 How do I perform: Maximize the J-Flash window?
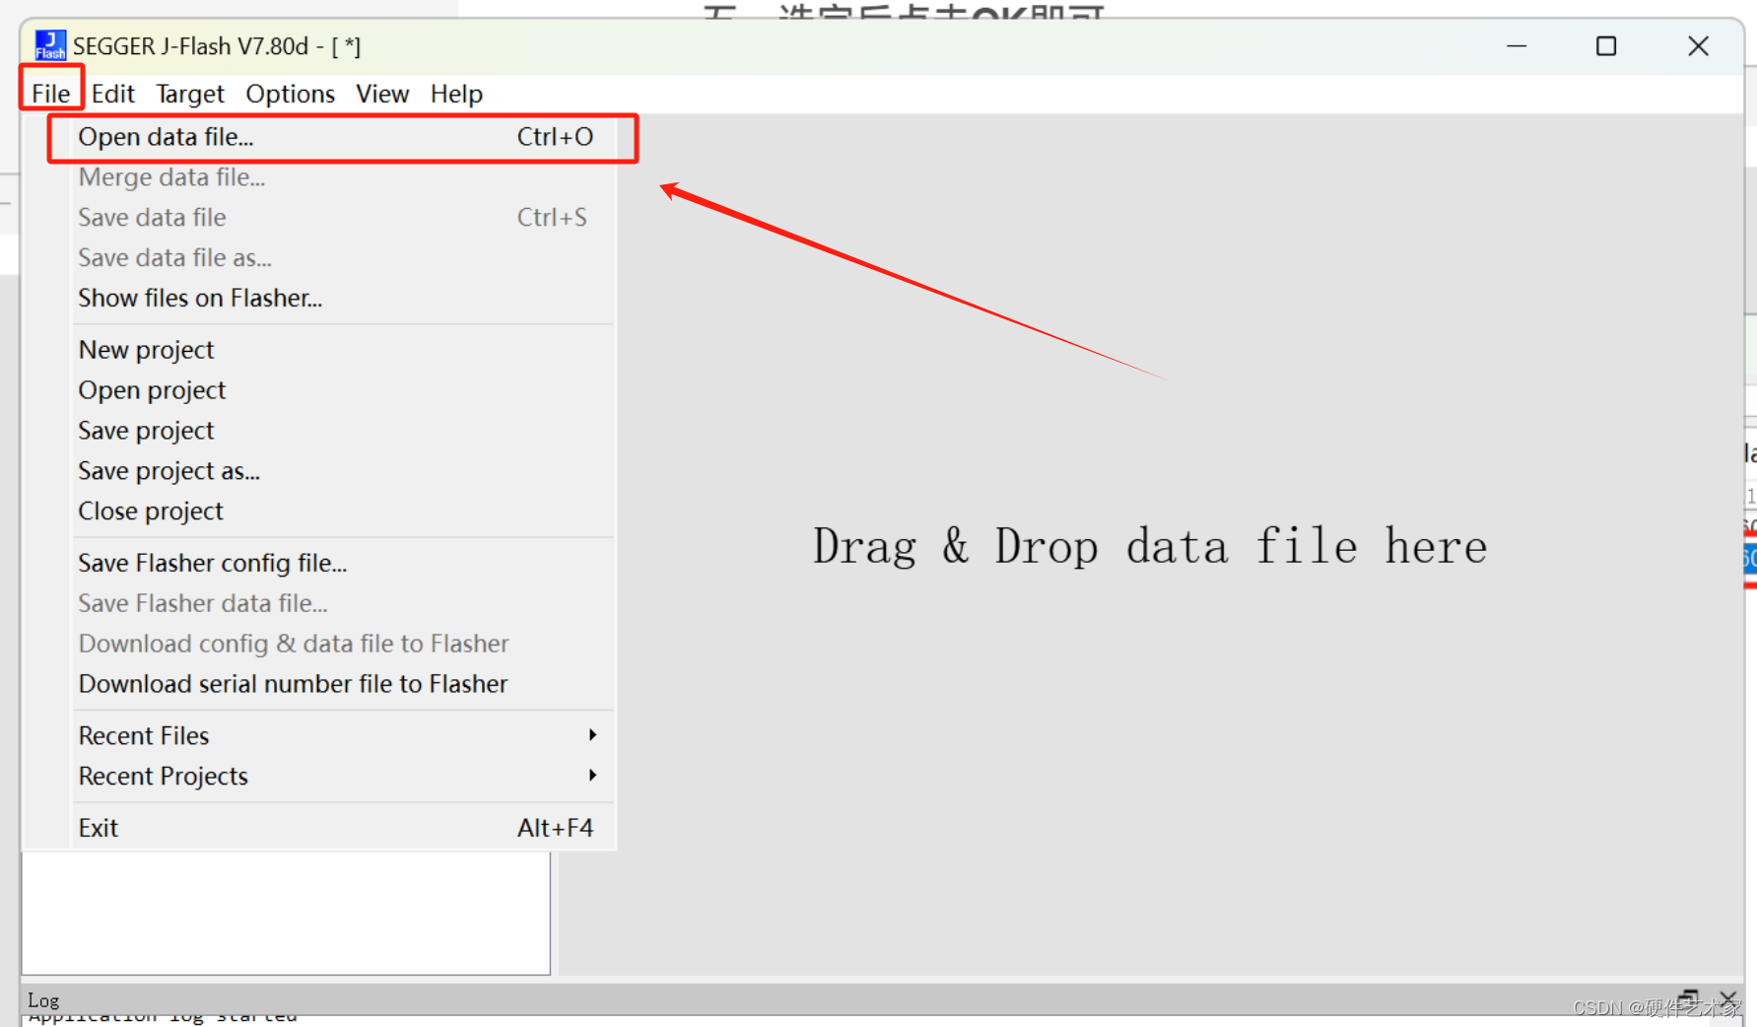click(1606, 46)
